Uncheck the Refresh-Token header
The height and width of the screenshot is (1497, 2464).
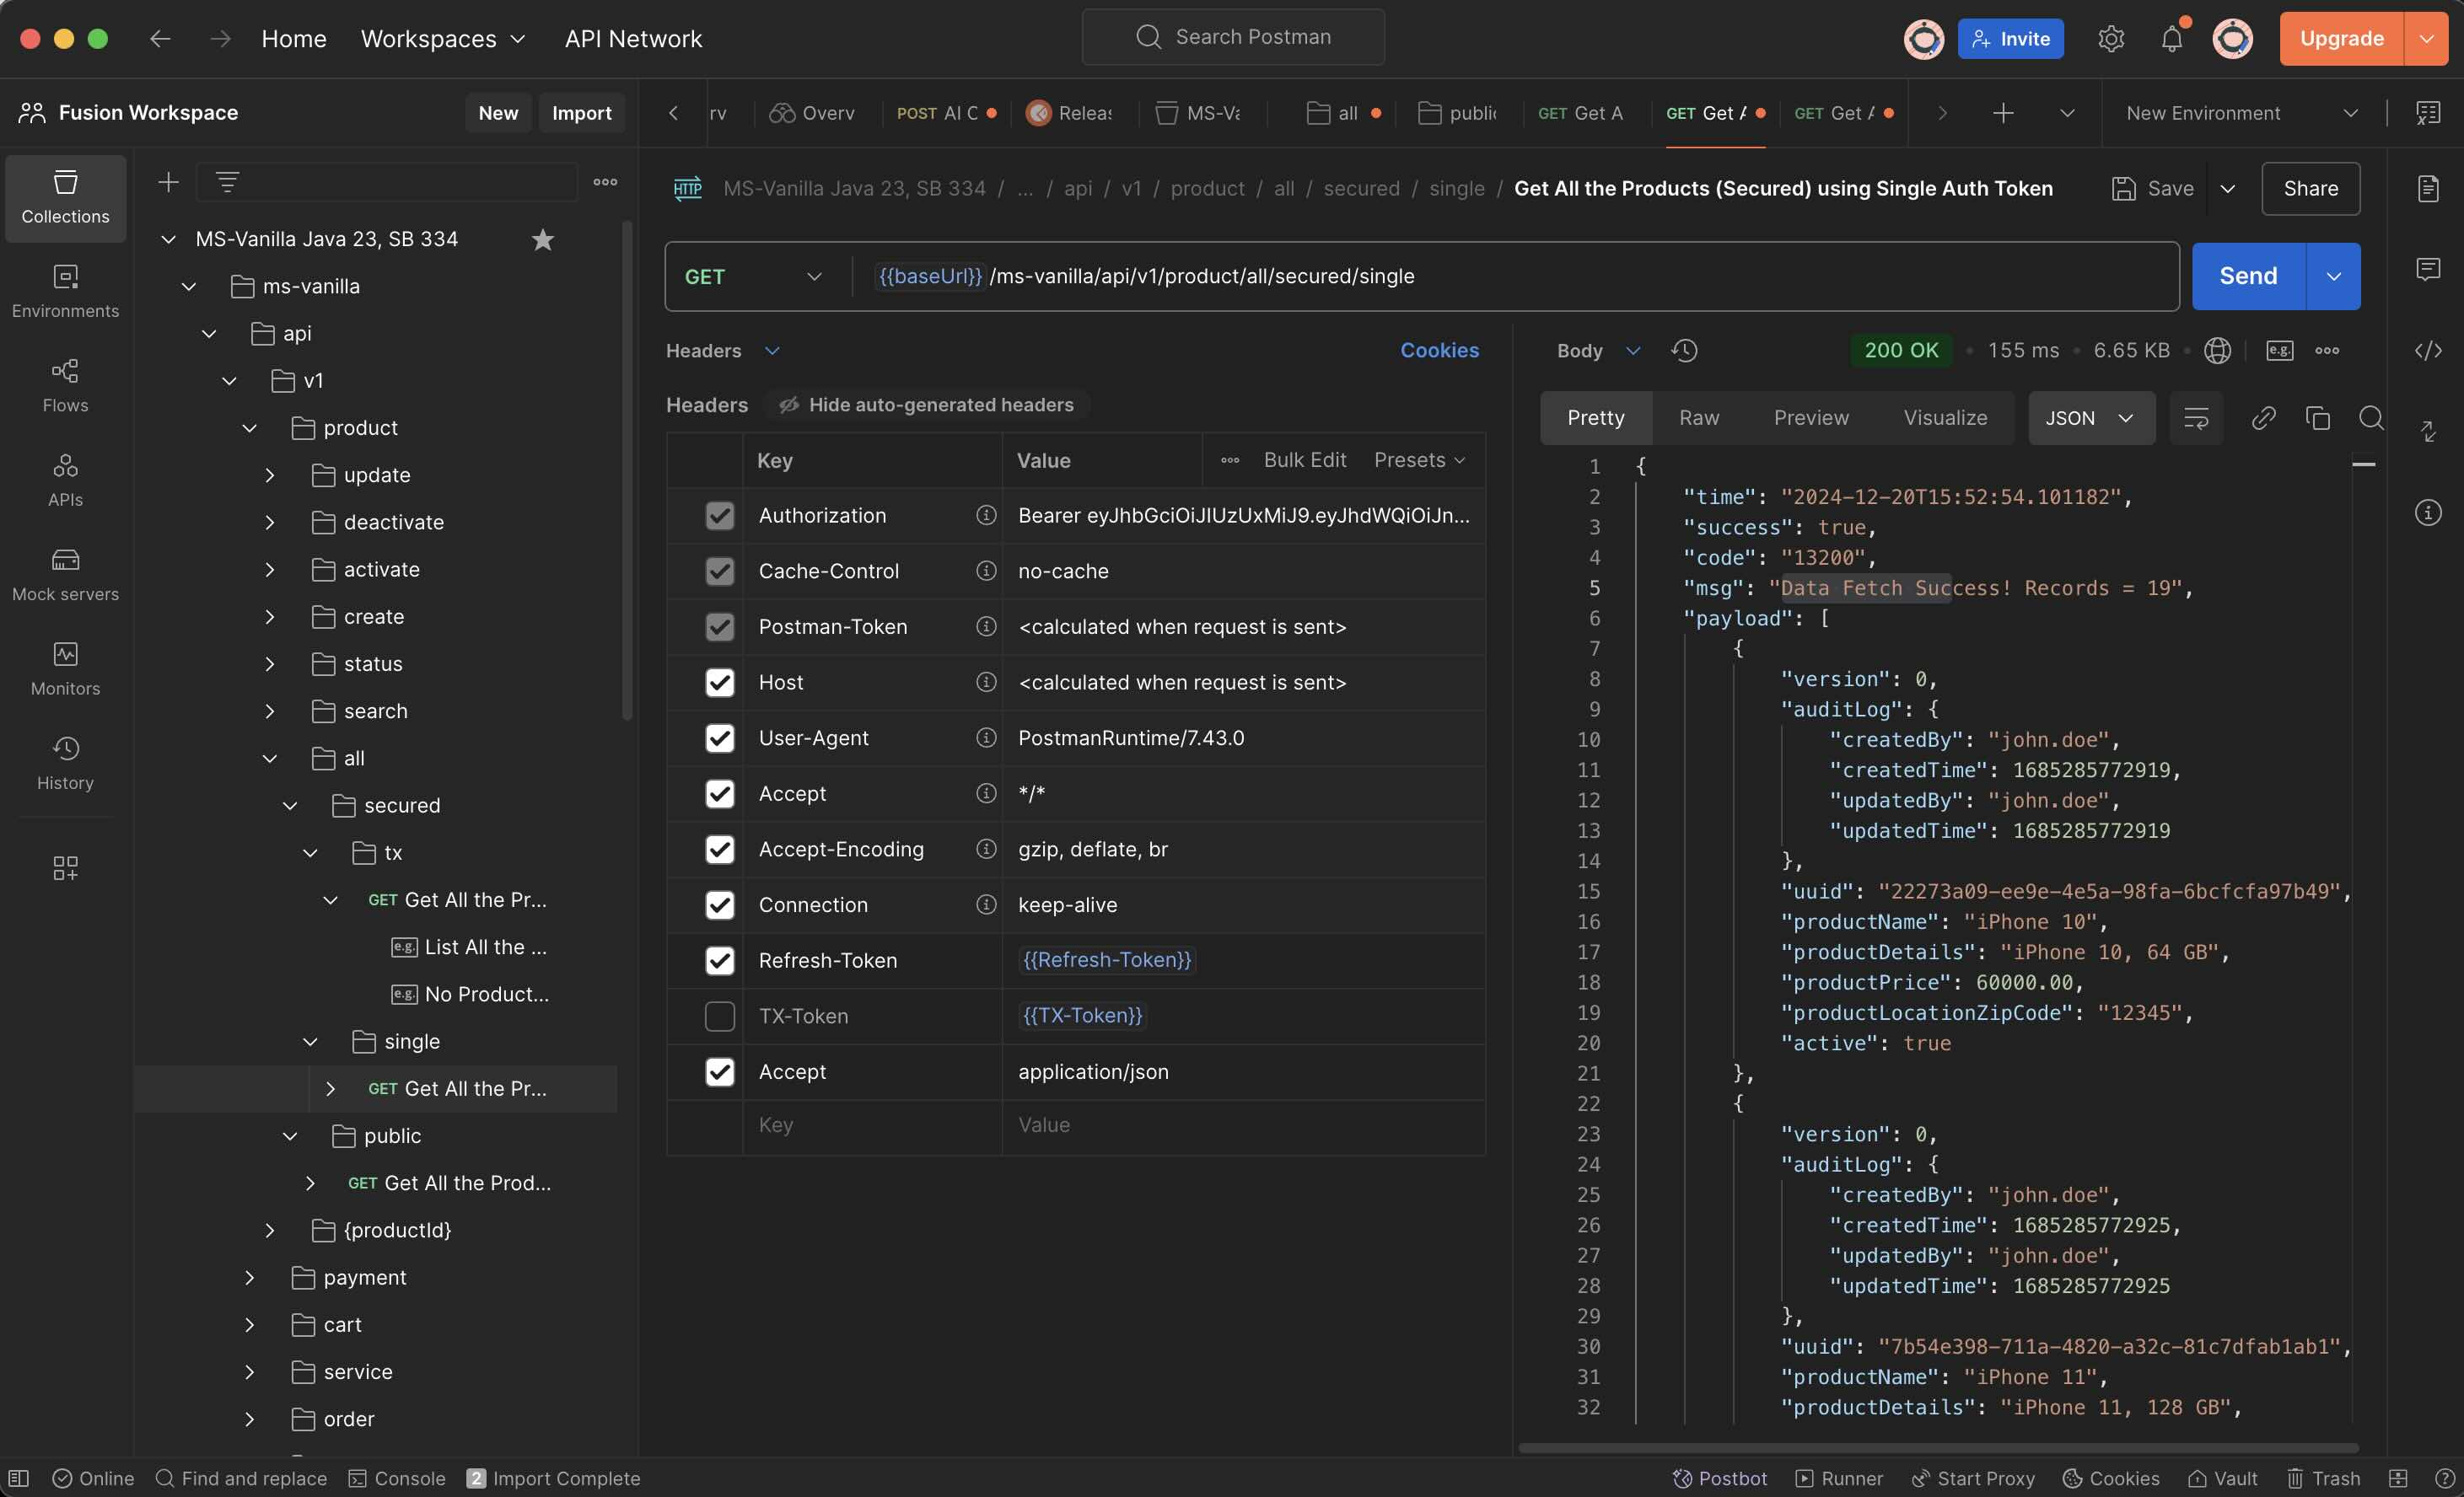click(x=719, y=960)
